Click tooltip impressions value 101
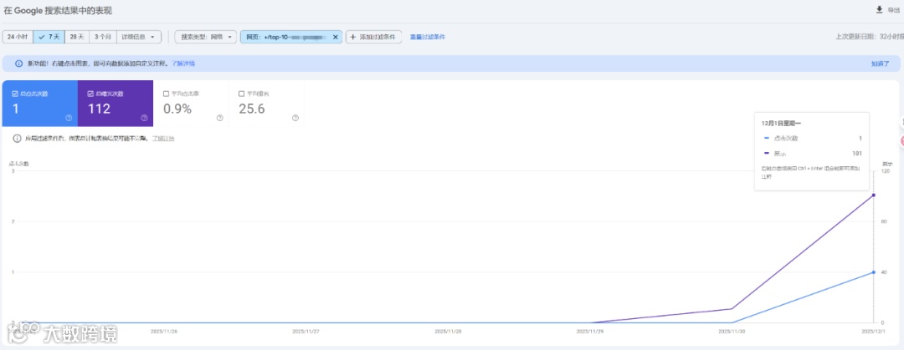The height and width of the screenshot is (350, 904). point(857,153)
